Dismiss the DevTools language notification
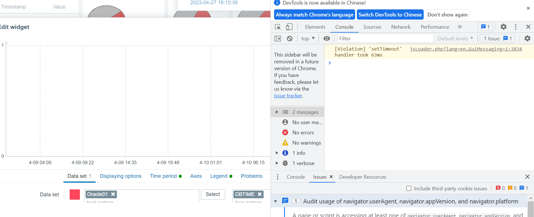This screenshot has width=534, height=217. [x=528, y=8]
